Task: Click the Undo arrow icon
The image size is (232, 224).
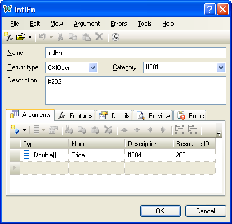Action: (43, 37)
